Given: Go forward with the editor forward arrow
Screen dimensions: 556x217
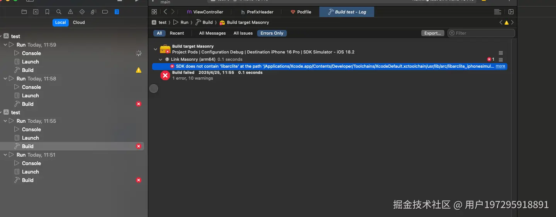Looking at the screenshot, I should (x=173, y=12).
